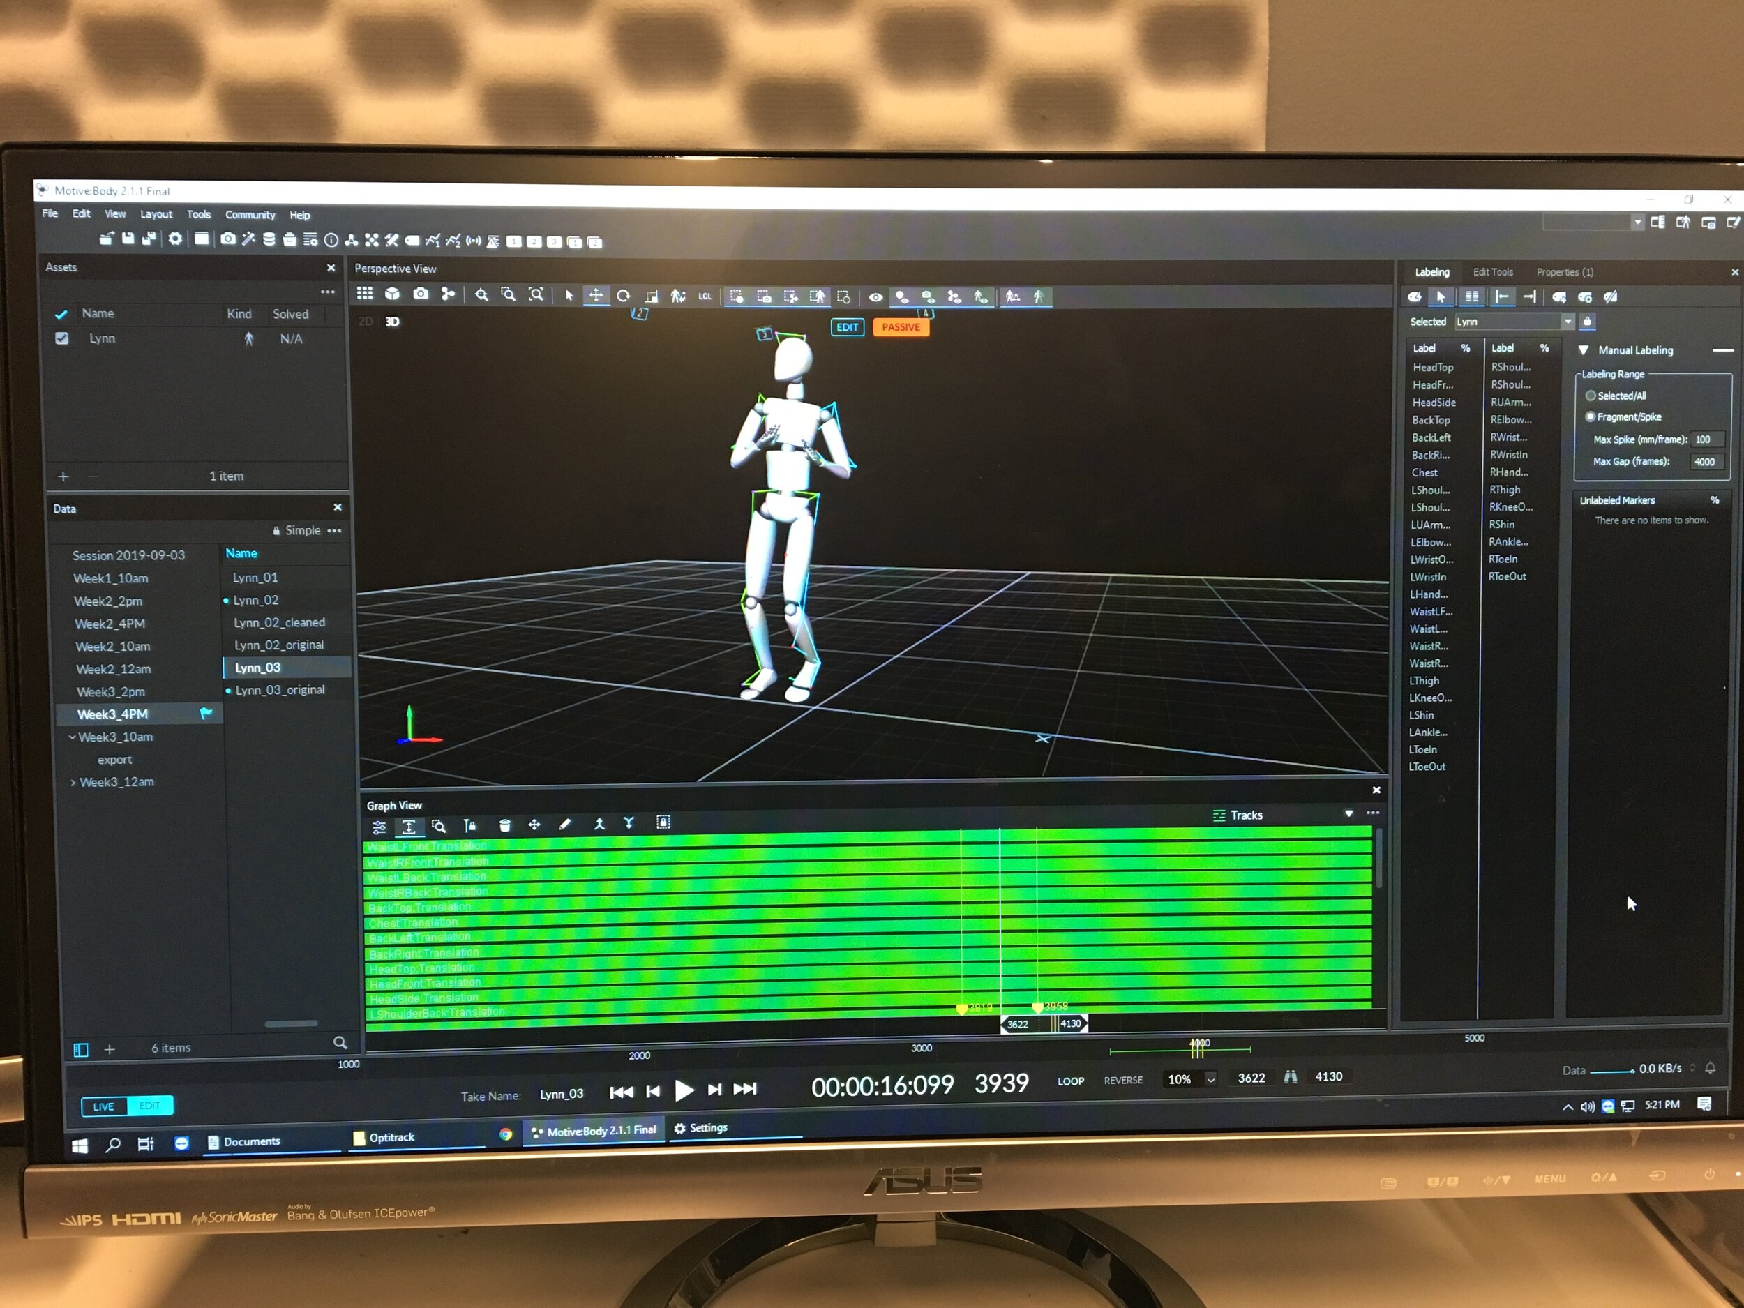
Task: Click the label columns layout icon
Action: (1471, 296)
